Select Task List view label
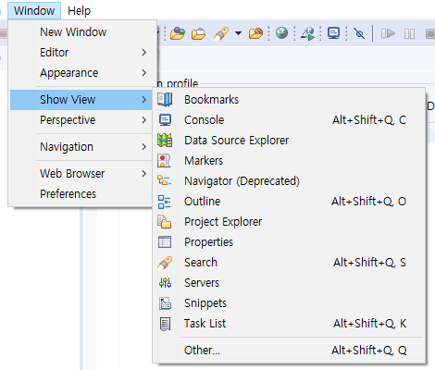Image resolution: width=435 pixels, height=370 pixels. tap(205, 324)
